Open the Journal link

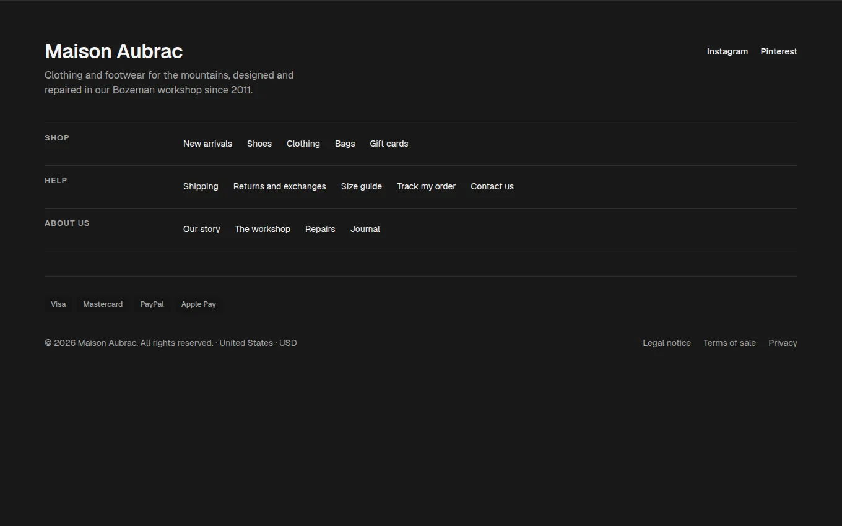click(x=365, y=229)
